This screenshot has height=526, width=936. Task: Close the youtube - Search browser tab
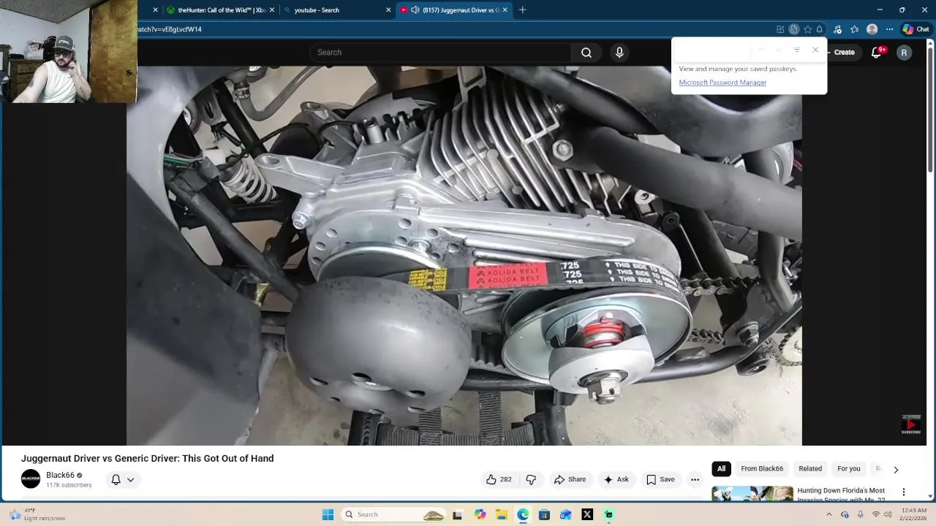[388, 10]
